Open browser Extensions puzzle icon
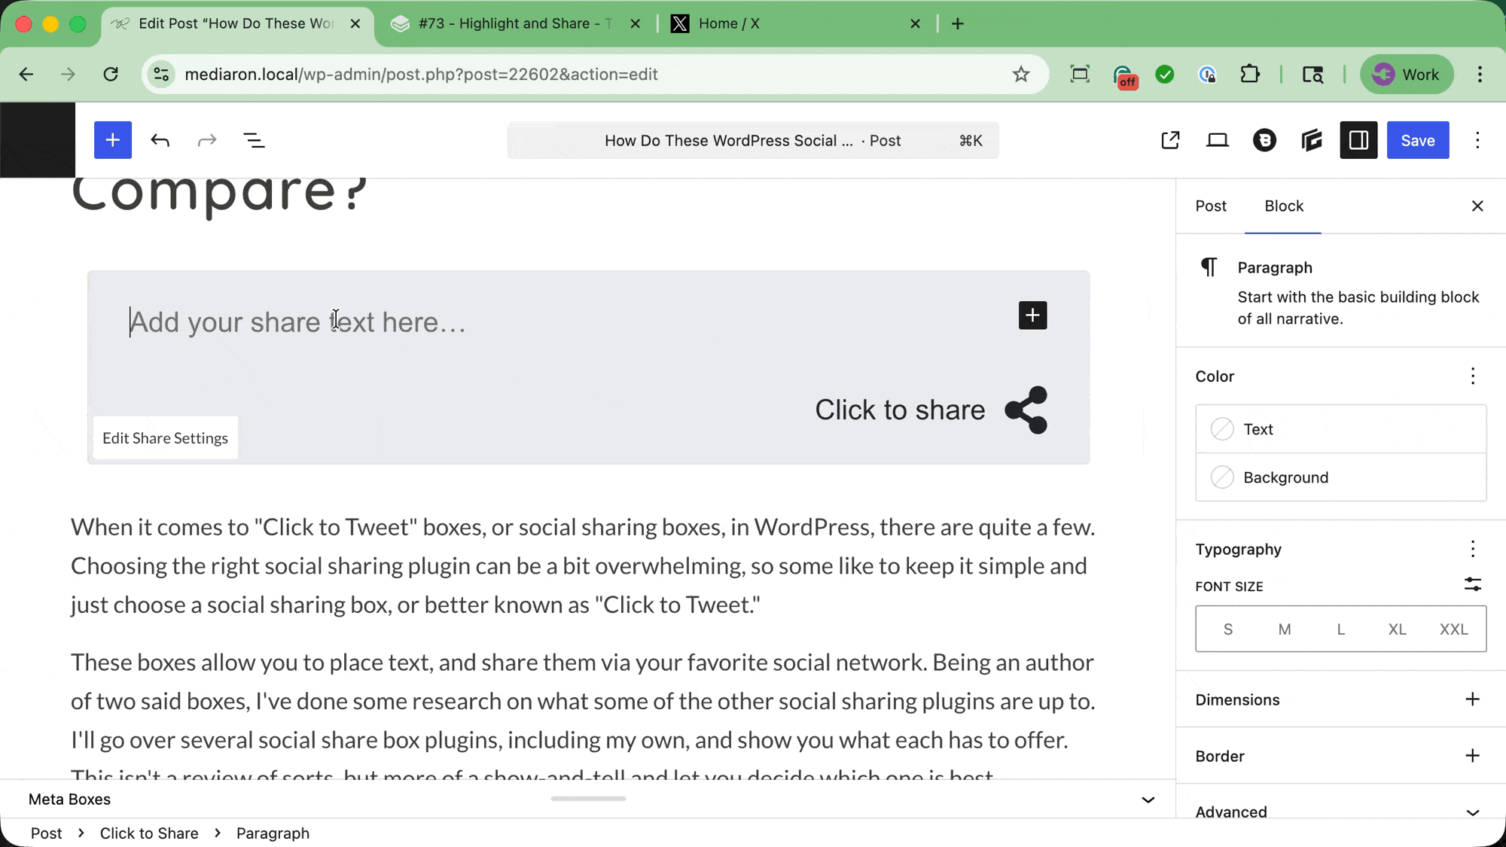The width and height of the screenshot is (1506, 847). tap(1250, 75)
